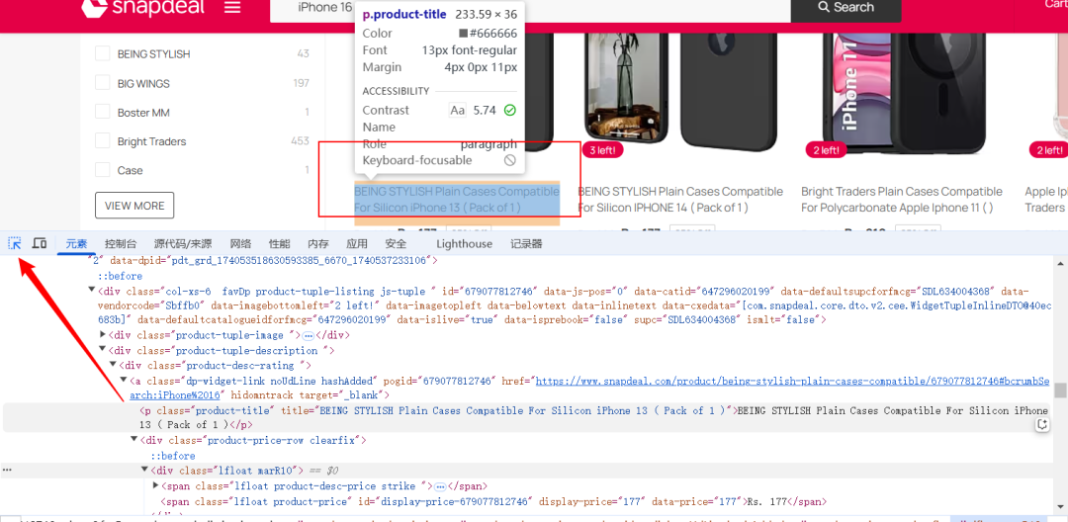Select the p class product-title DOM row
This screenshot has width=1068, height=522.
point(525,417)
